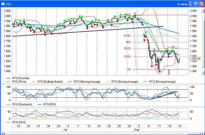Close the PTC chart window
The height and width of the screenshot is (135, 205).
[x=202, y=4]
